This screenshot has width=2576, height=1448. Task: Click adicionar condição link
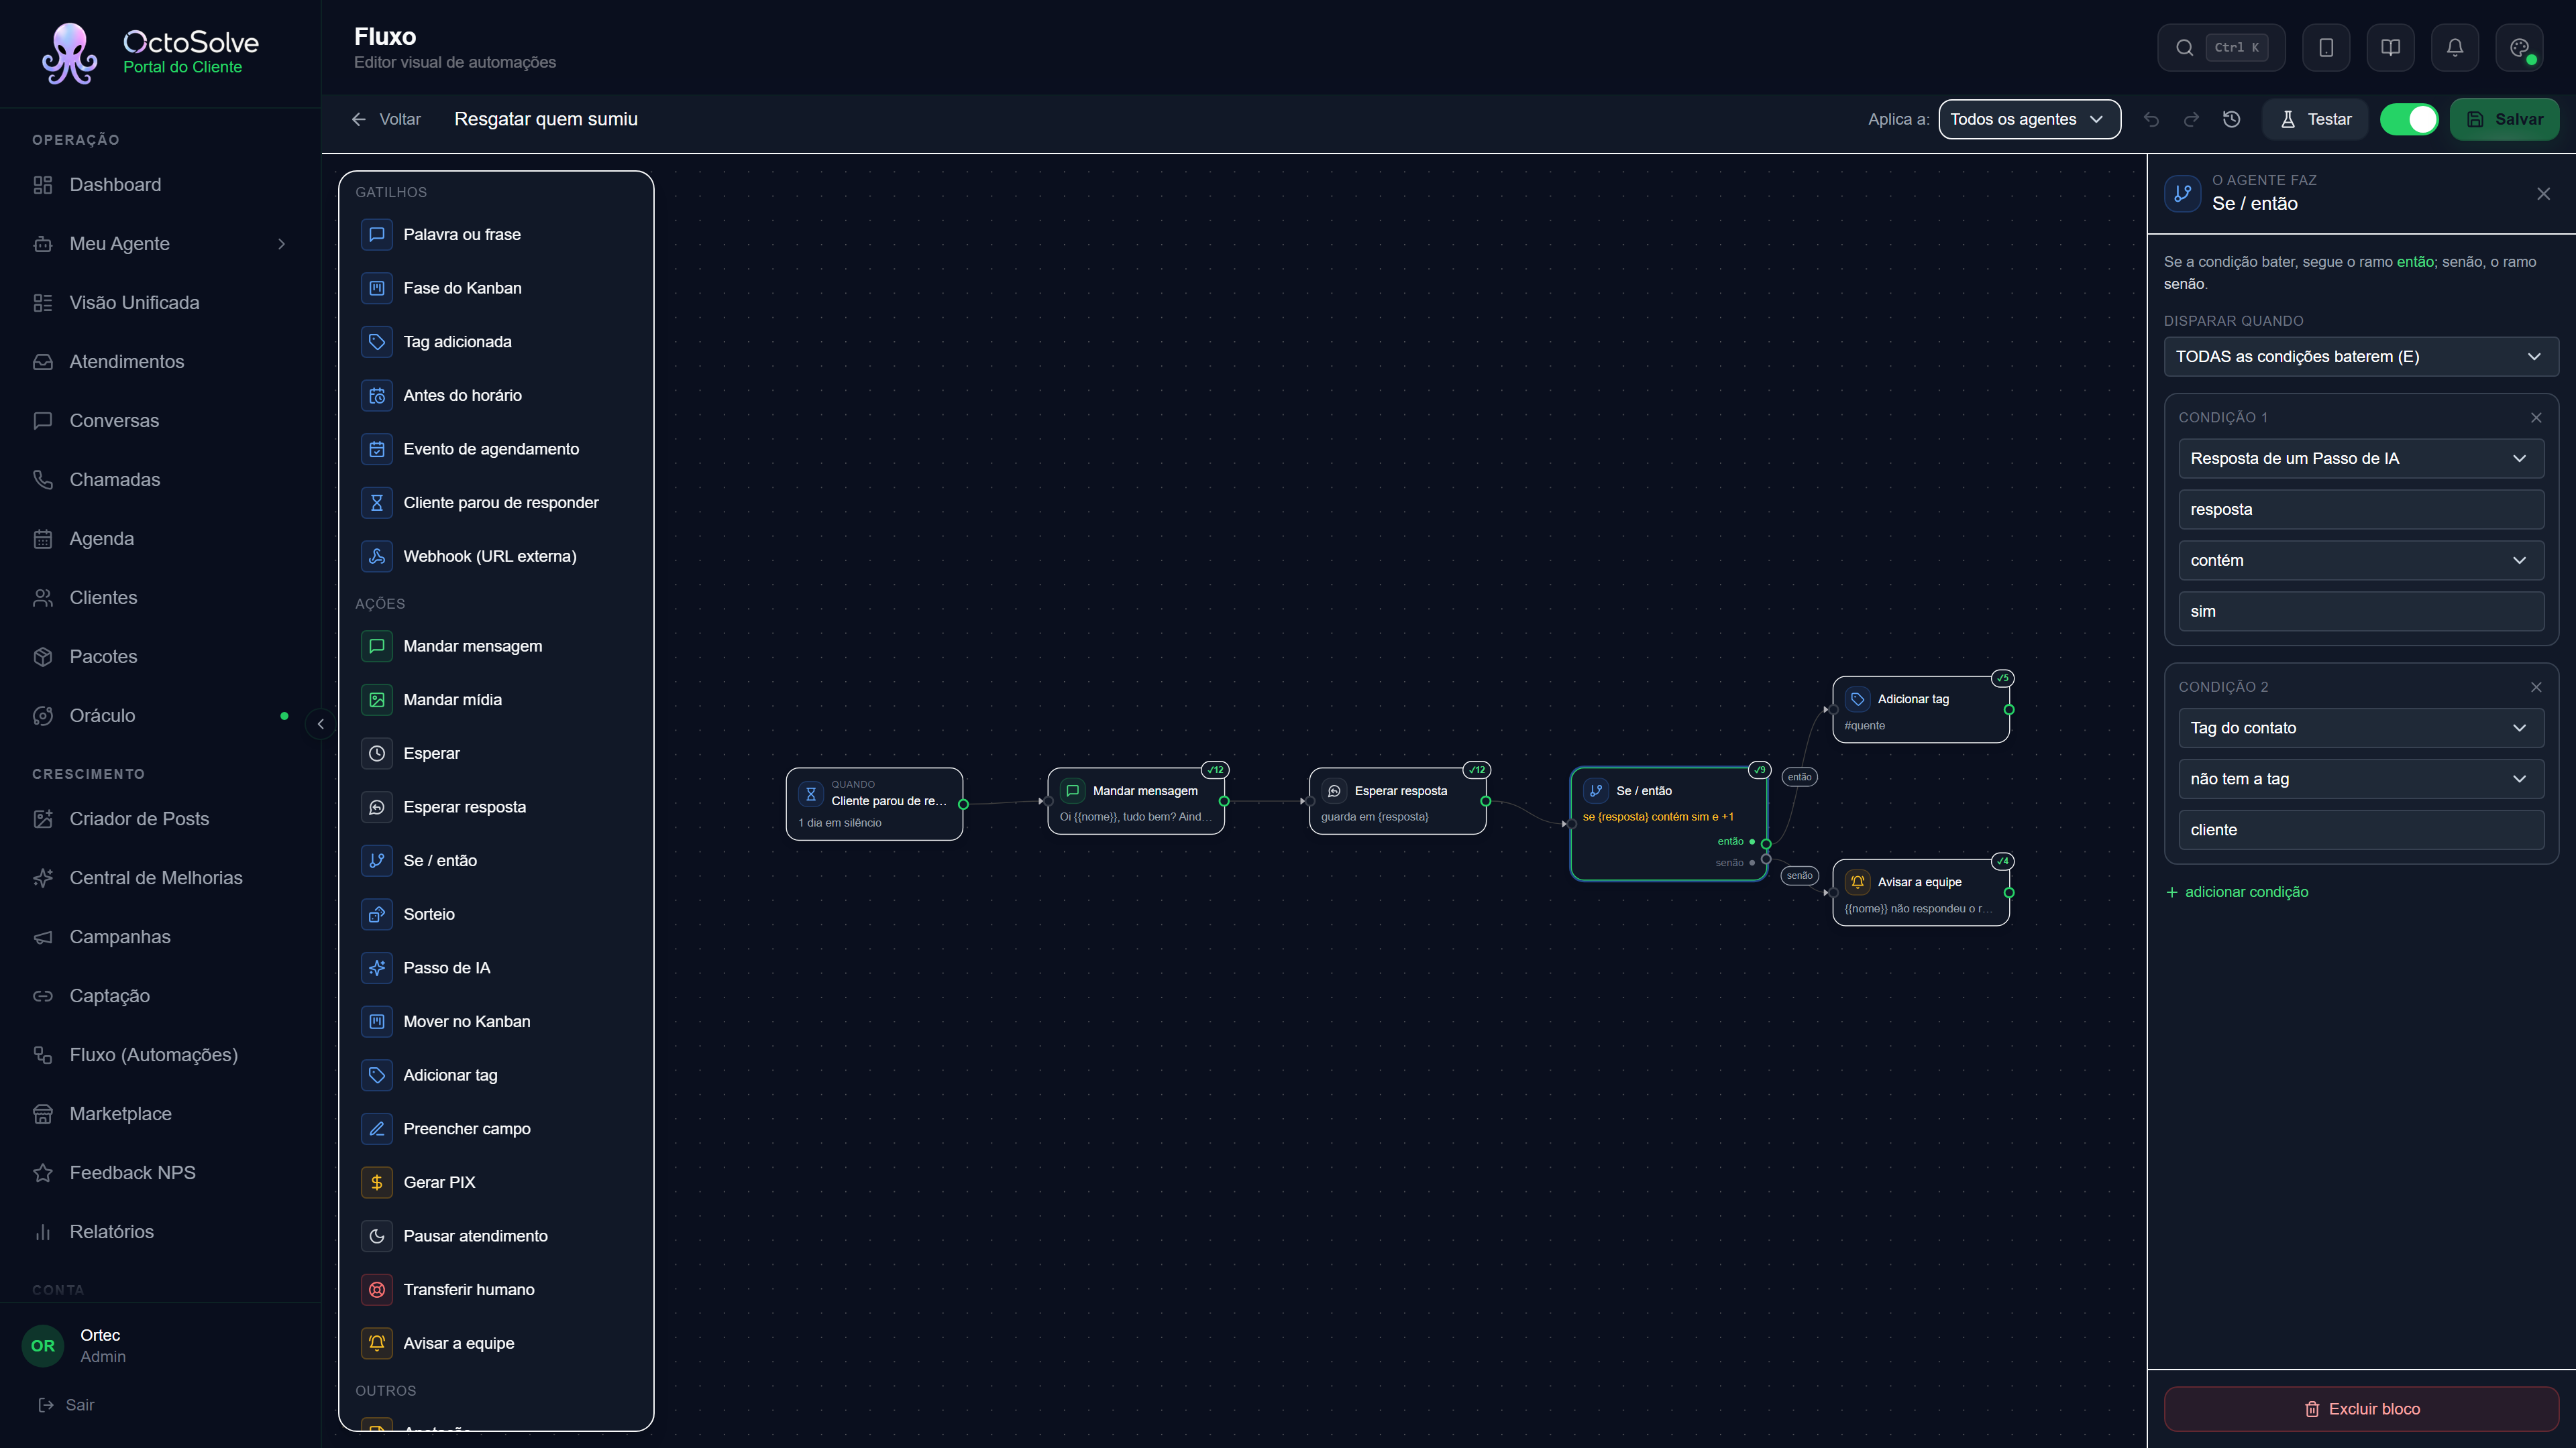point(2237,892)
